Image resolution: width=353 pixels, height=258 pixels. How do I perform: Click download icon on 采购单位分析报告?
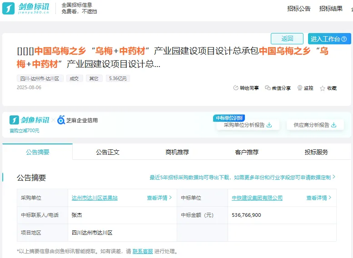point(269,125)
